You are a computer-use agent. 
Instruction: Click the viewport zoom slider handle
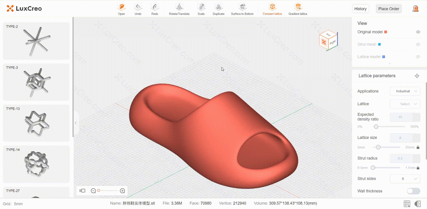[99, 190]
